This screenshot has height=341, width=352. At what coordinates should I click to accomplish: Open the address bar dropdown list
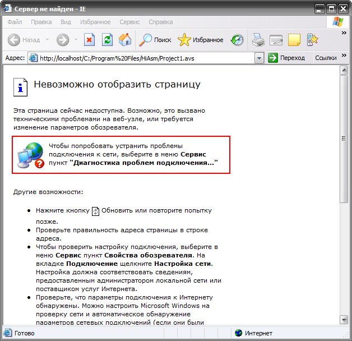(258, 58)
